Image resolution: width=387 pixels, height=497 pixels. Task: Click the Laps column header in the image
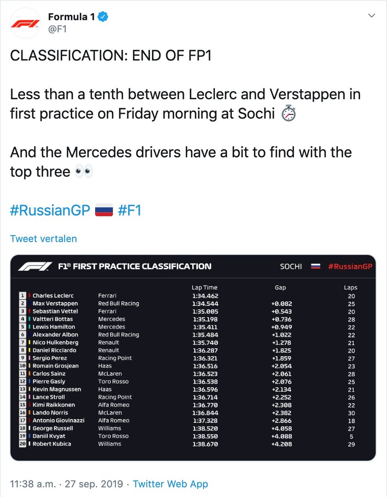[x=351, y=288]
